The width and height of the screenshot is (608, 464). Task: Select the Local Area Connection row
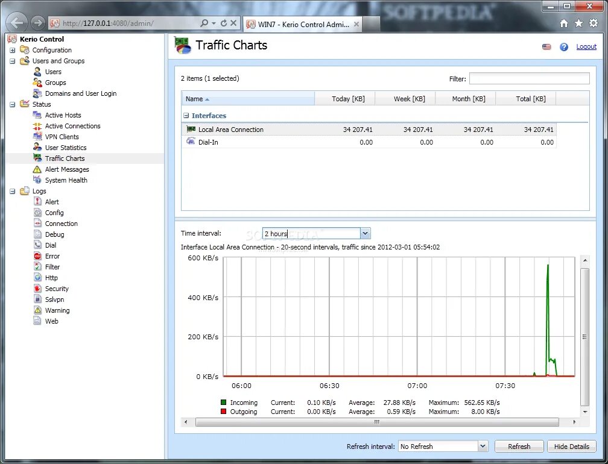tap(369, 130)
